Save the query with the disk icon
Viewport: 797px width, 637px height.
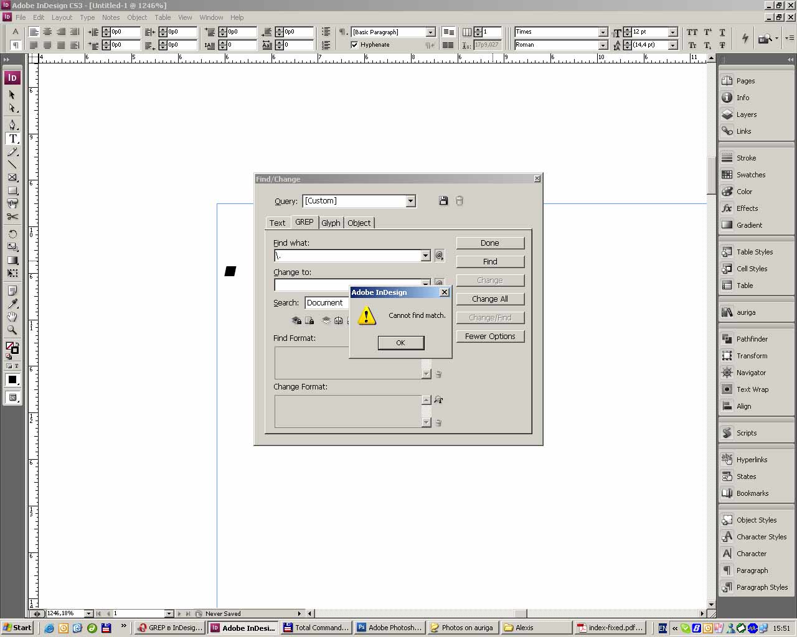(x=443, y=201)
